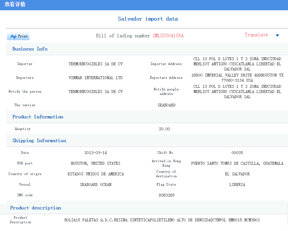Click the Notify the person label
288x231 pixels.
(25, 91)
